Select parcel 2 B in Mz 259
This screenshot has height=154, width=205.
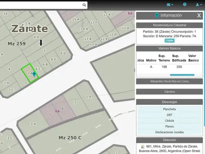pyautogui.click(x=28, y=23)
